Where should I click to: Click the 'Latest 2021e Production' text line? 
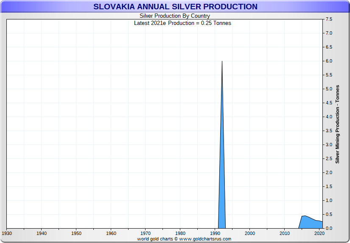coord(182,23)
